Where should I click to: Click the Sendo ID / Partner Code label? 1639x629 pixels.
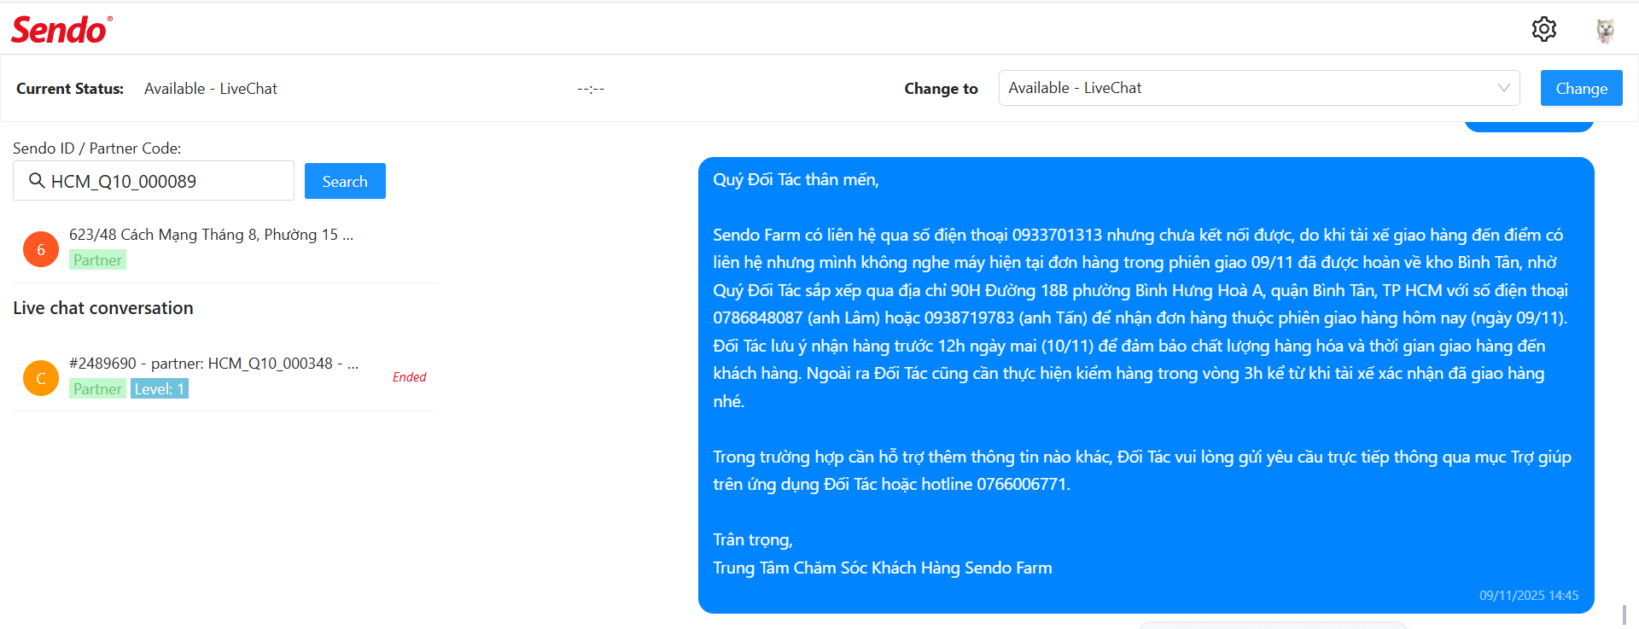[x=96, y=149]
